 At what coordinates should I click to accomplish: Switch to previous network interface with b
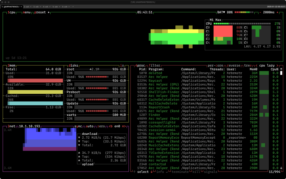point(110,126)
